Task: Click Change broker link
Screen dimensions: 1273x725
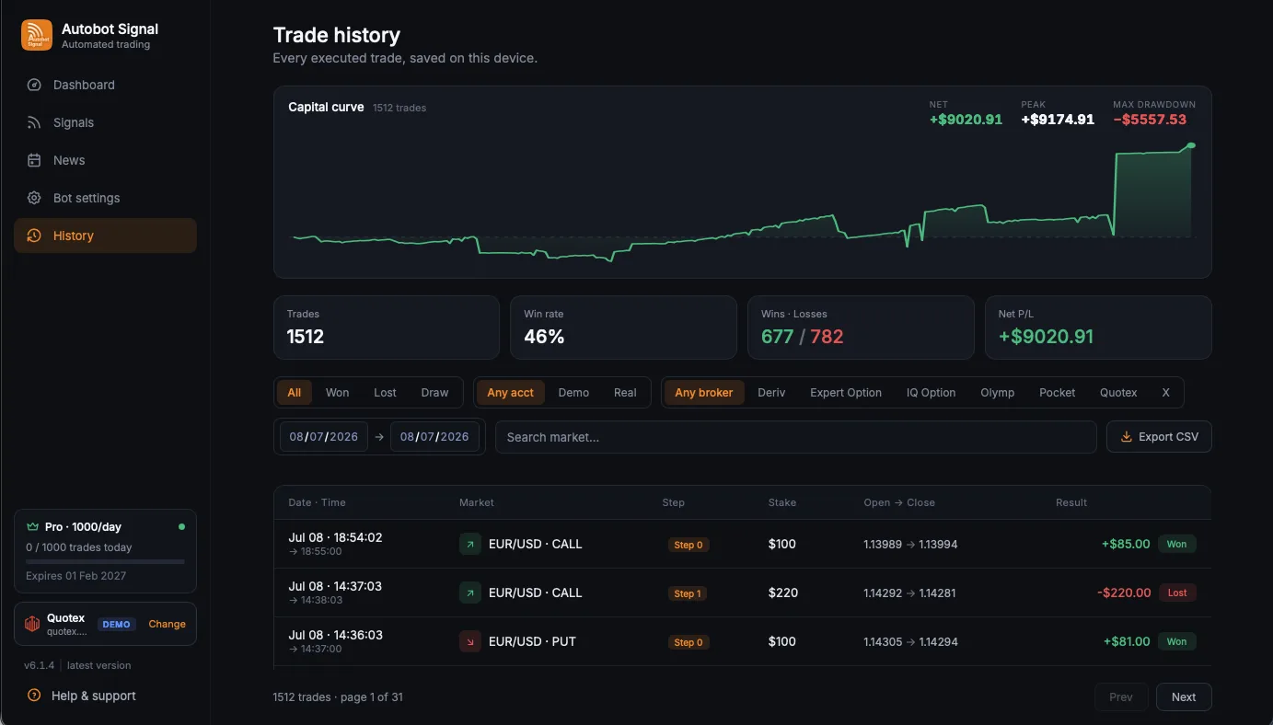Action: tap(167, 624)
